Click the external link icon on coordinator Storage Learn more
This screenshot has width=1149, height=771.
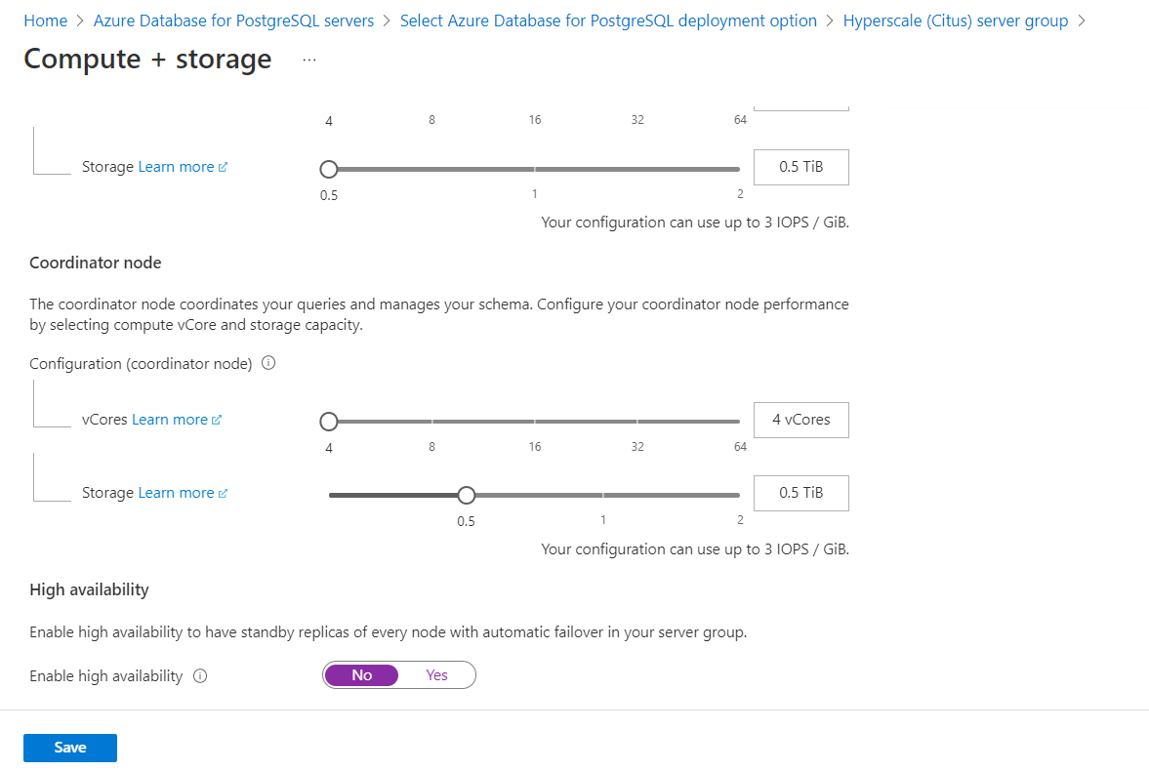222,492
